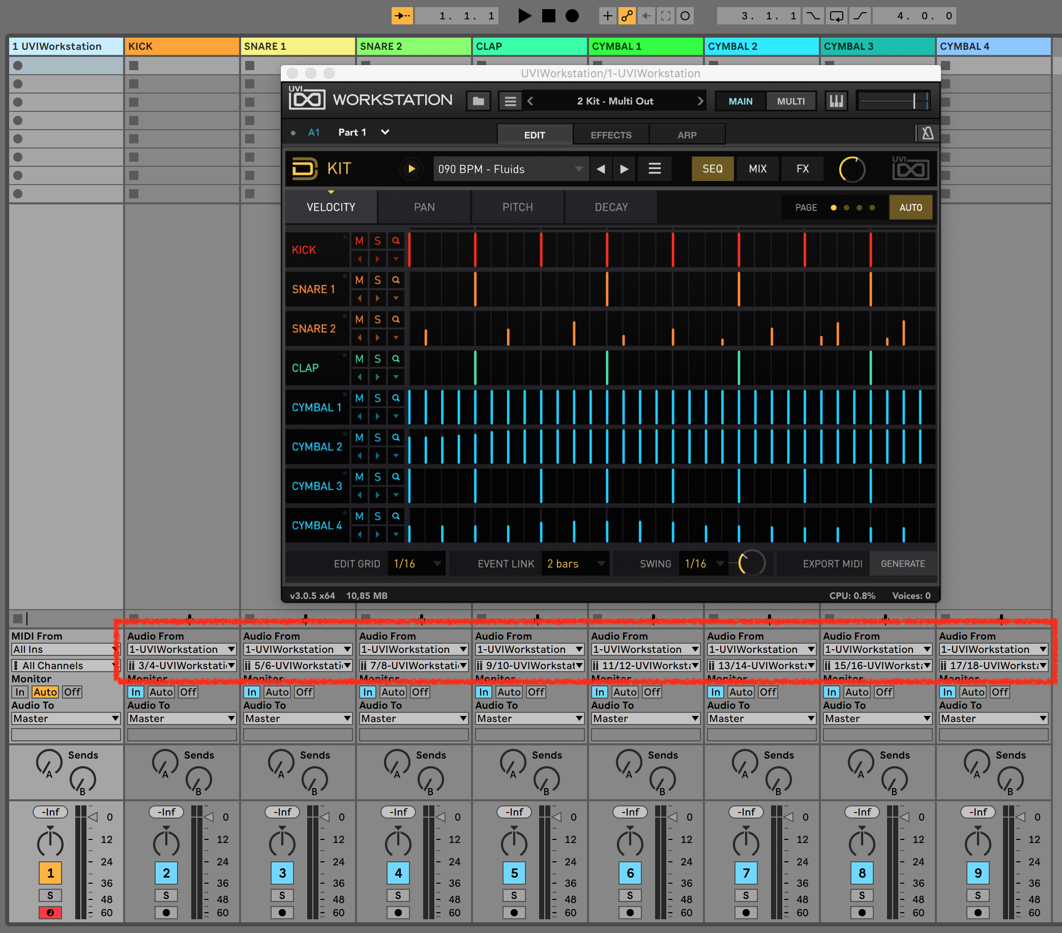
Task: Open the EVENT LINK 2 bars dropdown
Action: point(575,564)
